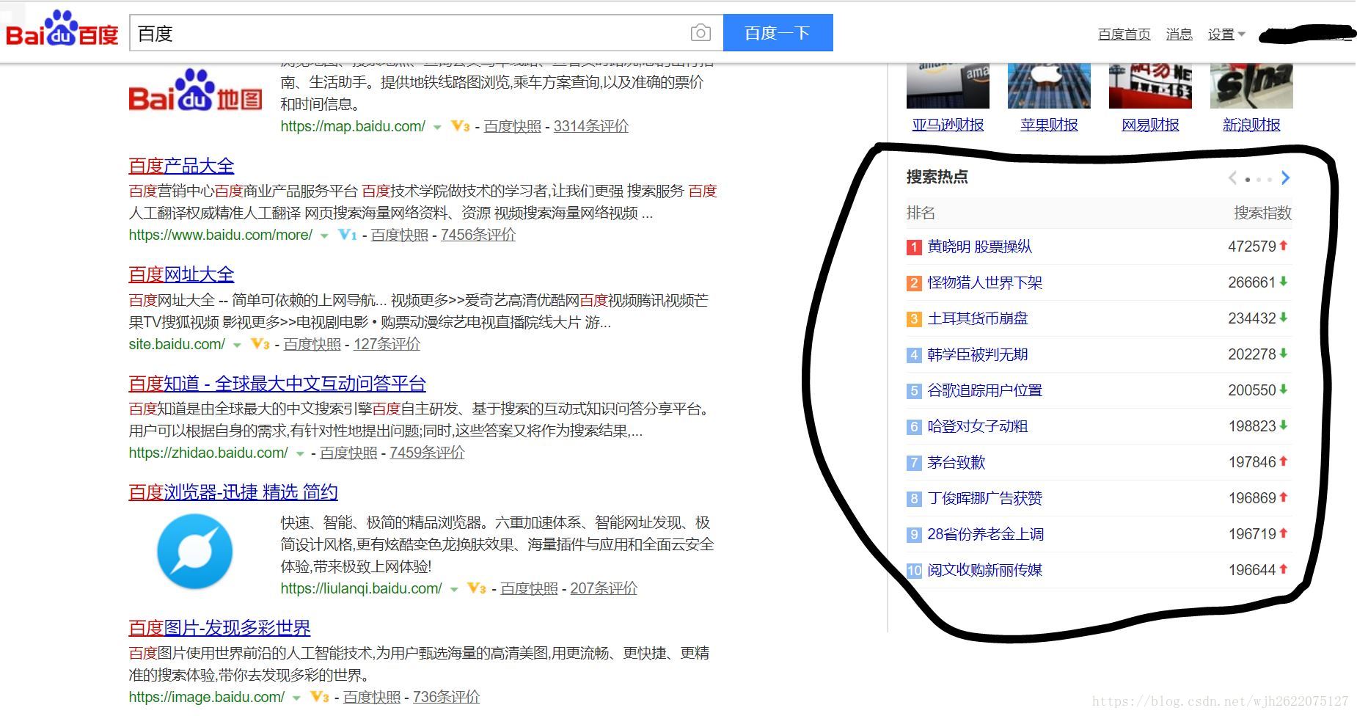Go to next page of 搜索热点
1357x716 pixels.
click(x=1285, y=178)
